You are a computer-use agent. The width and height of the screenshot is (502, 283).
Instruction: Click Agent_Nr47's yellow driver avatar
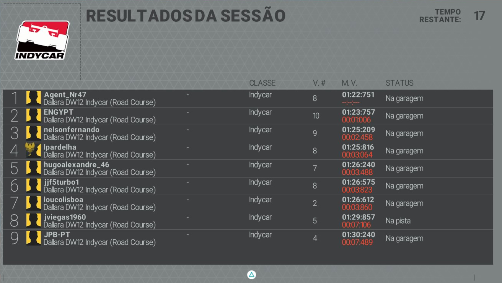33,98
